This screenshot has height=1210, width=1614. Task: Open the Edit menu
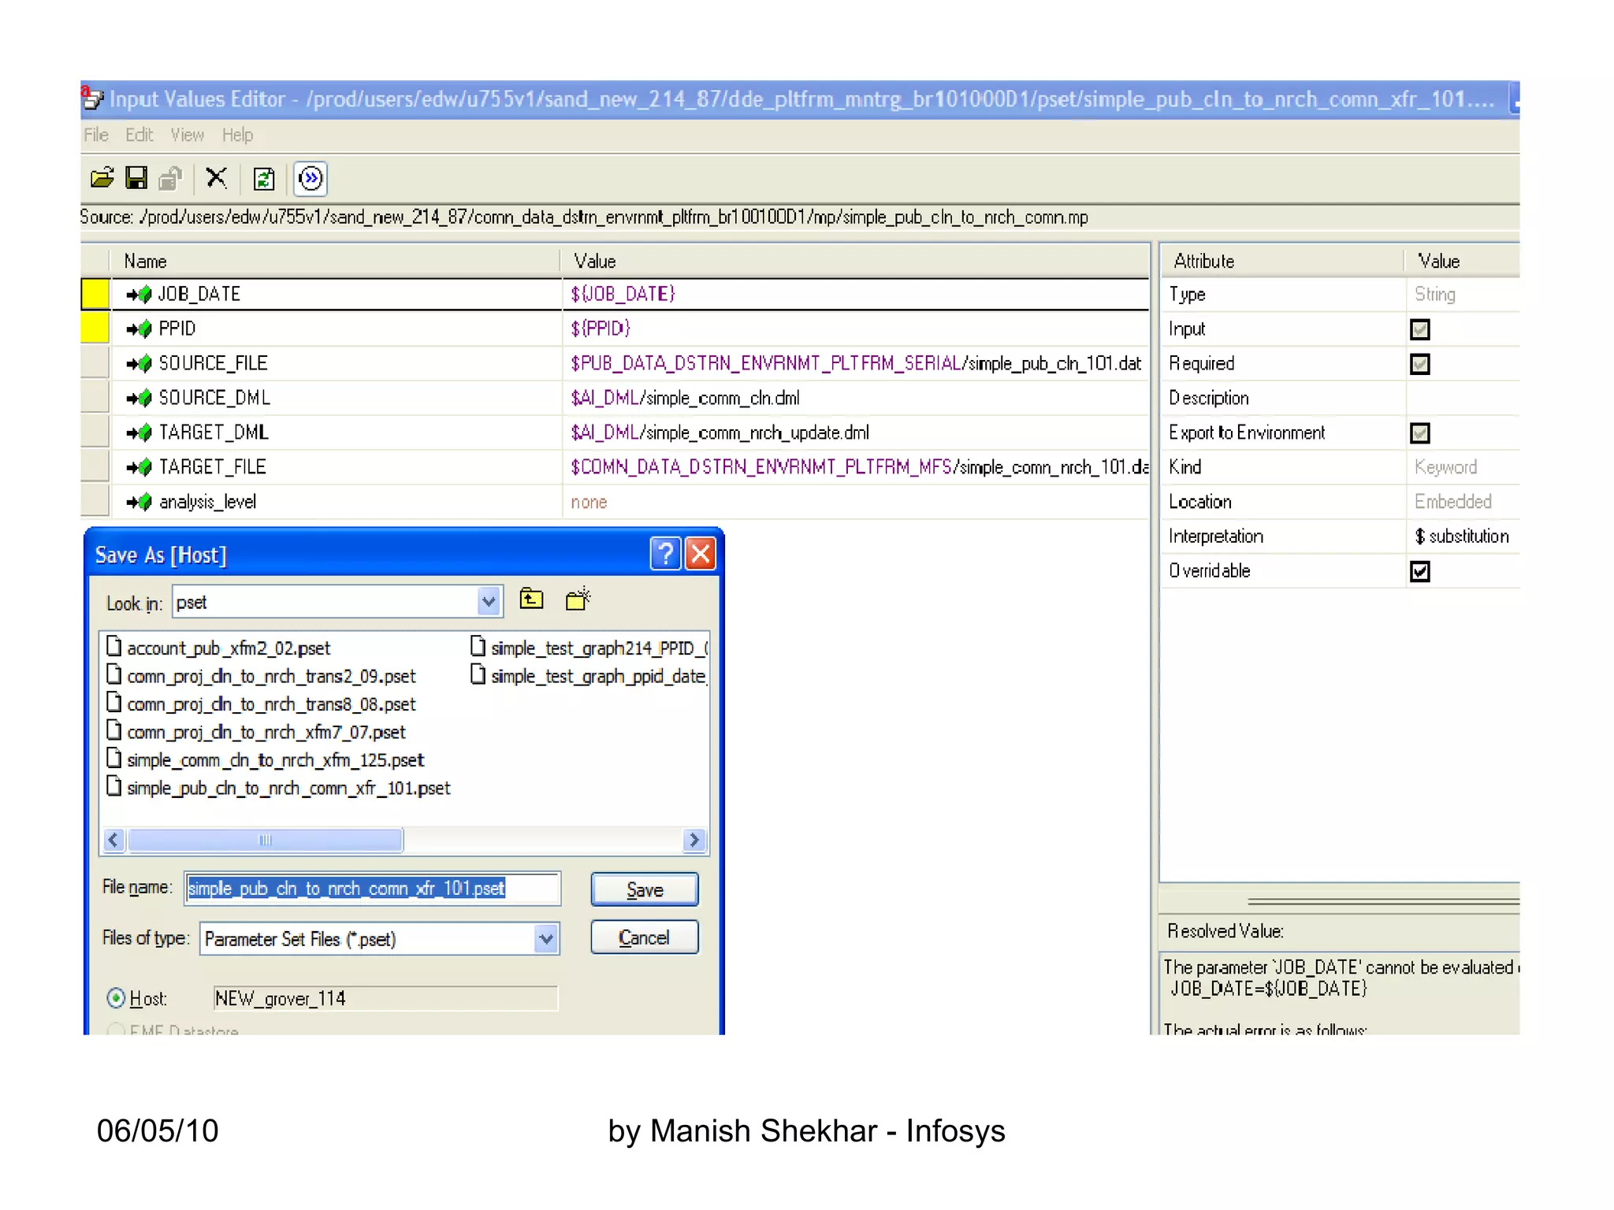[x=139, y=135]
